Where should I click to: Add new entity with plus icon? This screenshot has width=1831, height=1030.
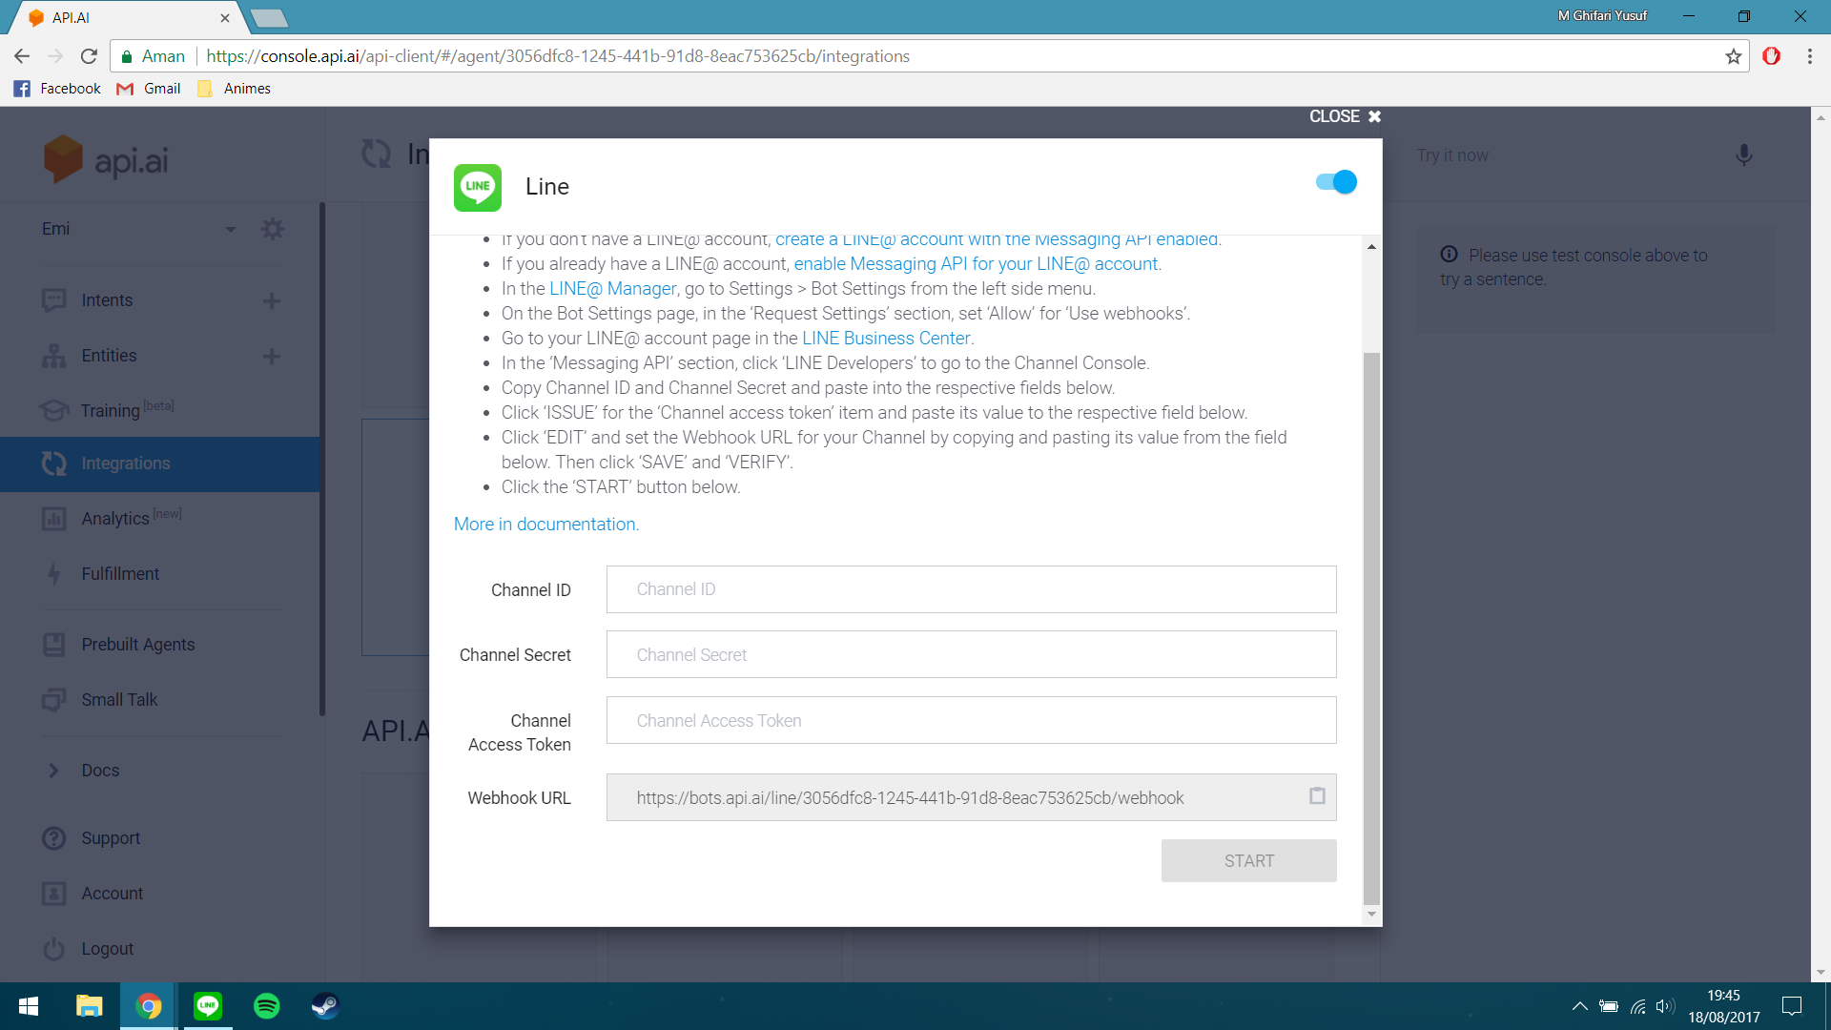[x=272, y=357]
